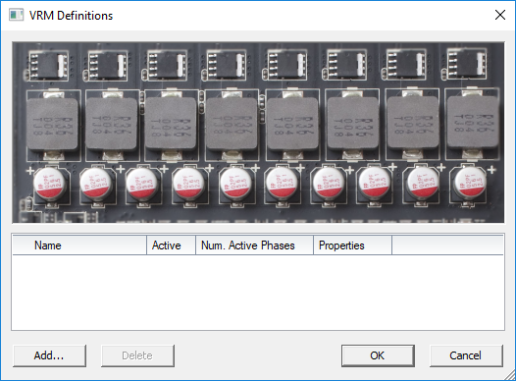Screen dimensions: 516x381
Task: Close the VRM Definitions dialog
Action: click(x=500, y=15)
